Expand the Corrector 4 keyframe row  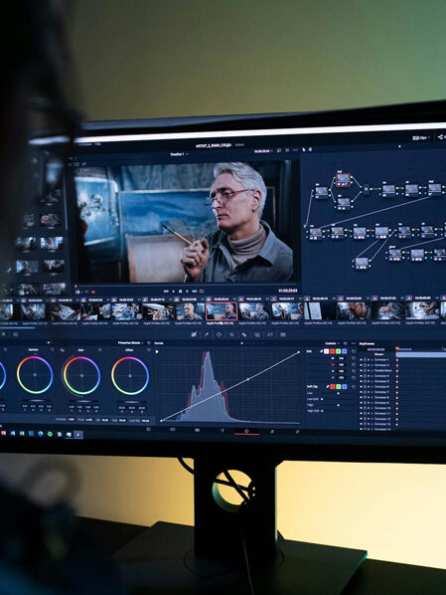[372, 376]
